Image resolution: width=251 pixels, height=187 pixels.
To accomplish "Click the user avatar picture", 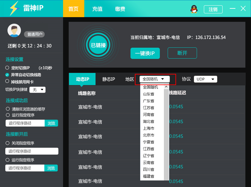I will tap(14, 30).
